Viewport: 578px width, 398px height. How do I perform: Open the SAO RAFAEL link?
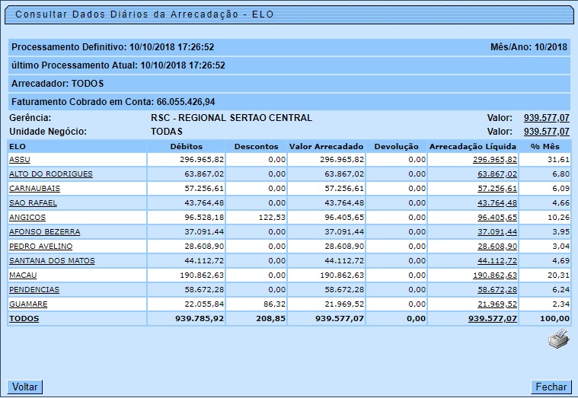33,203
